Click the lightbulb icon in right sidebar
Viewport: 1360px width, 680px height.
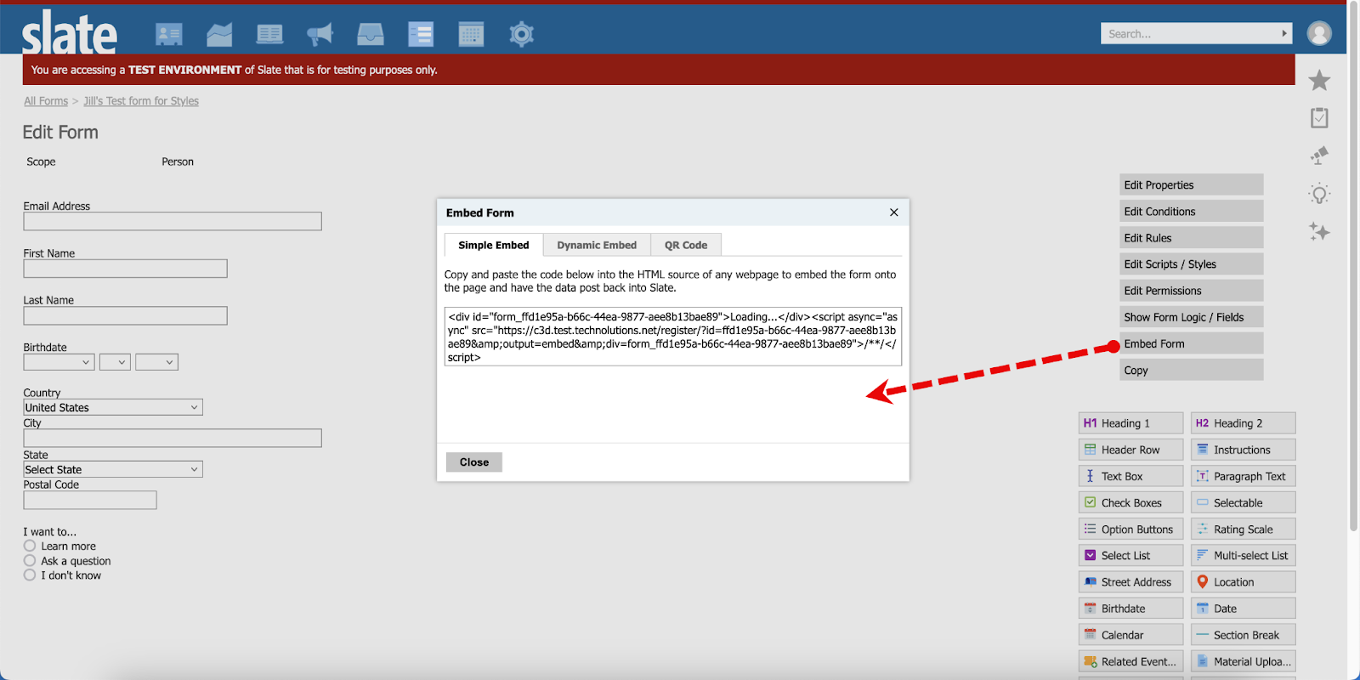(1319, 194)
